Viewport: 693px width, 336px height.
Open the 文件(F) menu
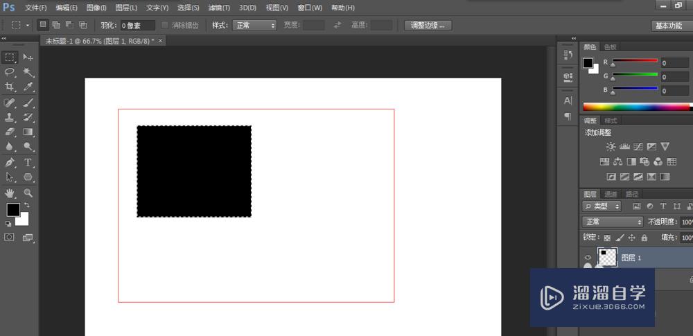pyautogui.click(x=36, y=8)
